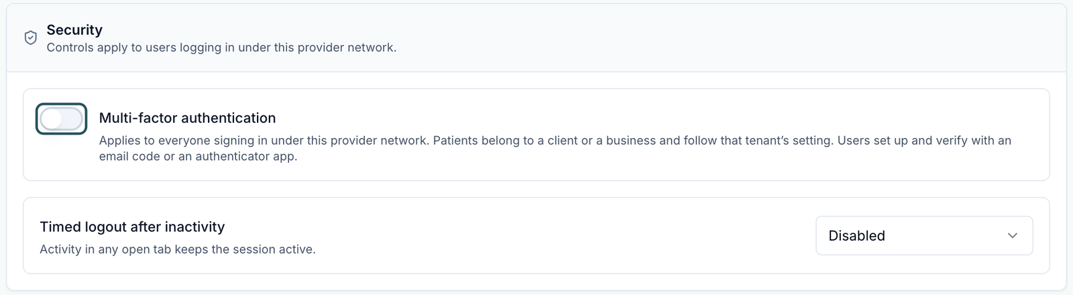Open the Timed logout Disabled dropdown
This screenshot has width=1073, height=295.
click(x=924, y=235)
